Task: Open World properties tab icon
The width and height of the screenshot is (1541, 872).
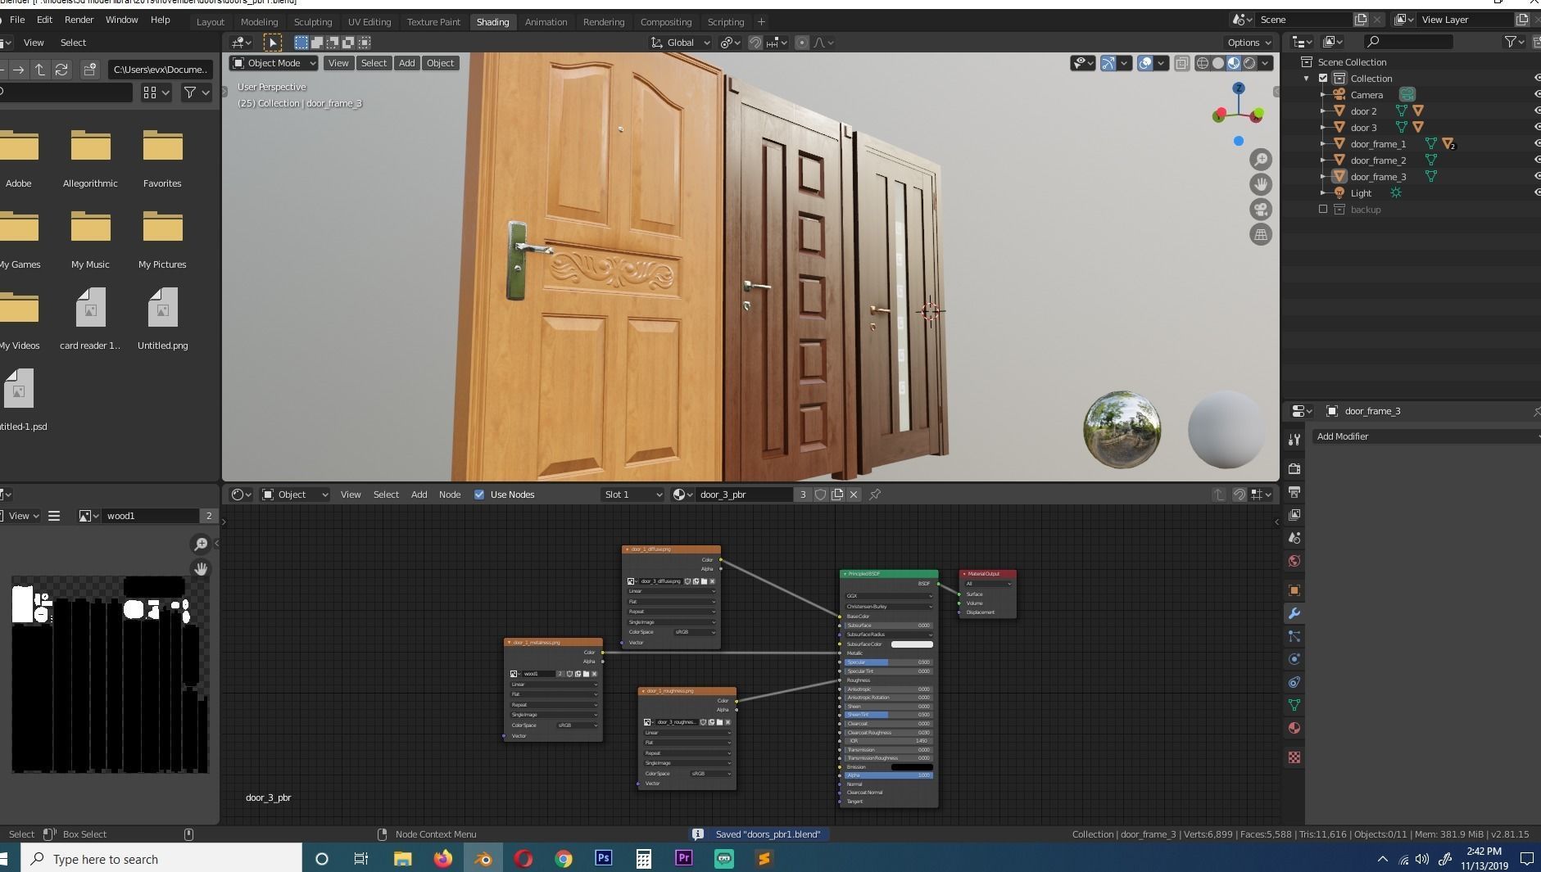Action: point(1294,561)
